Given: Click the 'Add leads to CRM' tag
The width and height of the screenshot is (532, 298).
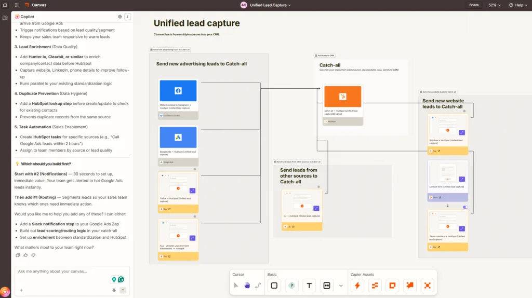Looking at the screenshot, I should pyautogui.click(x=325, y=55).
